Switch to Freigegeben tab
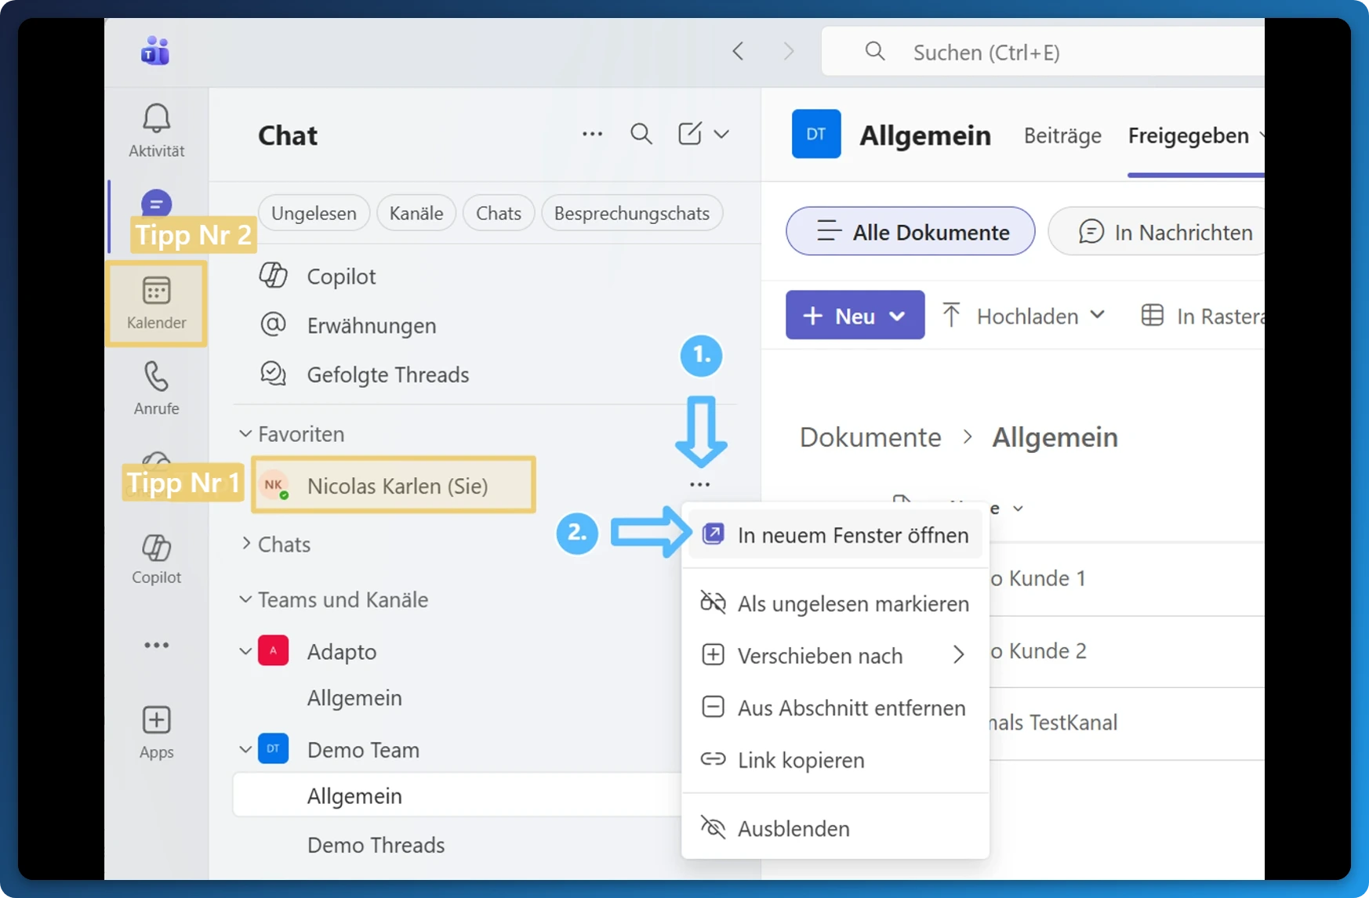The image size is (1369, 898). [x=1188, y=136]
